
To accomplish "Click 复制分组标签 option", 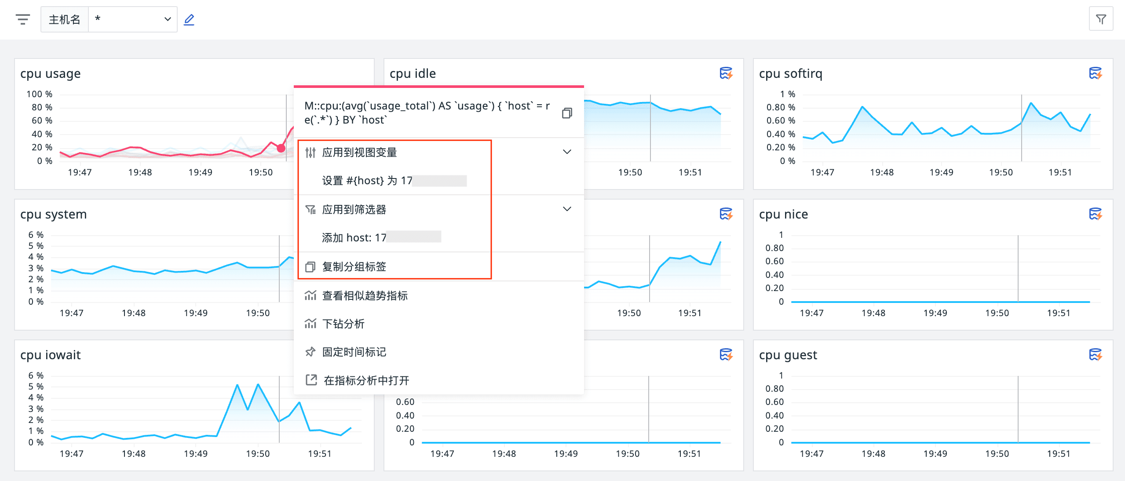I will (x=354, y=266).
